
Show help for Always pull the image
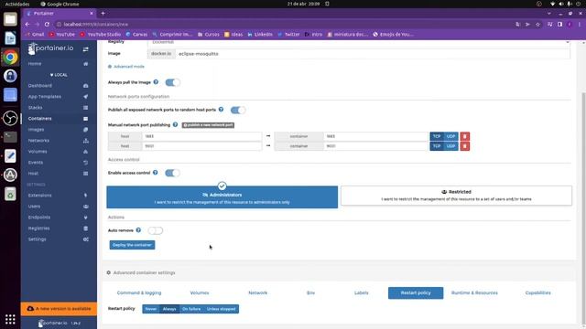[x=156, y=82]
